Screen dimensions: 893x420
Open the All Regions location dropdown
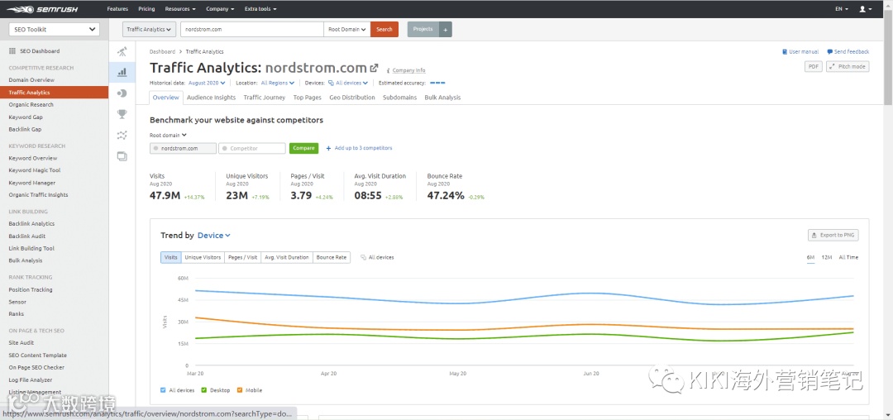(277, 83)
